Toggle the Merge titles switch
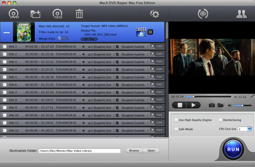 (63, 38)
